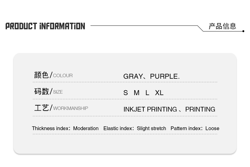Click the last PRINTING word in workmanship row
Viewport: 250px width, 167px height.
click(x=200, y=109)
